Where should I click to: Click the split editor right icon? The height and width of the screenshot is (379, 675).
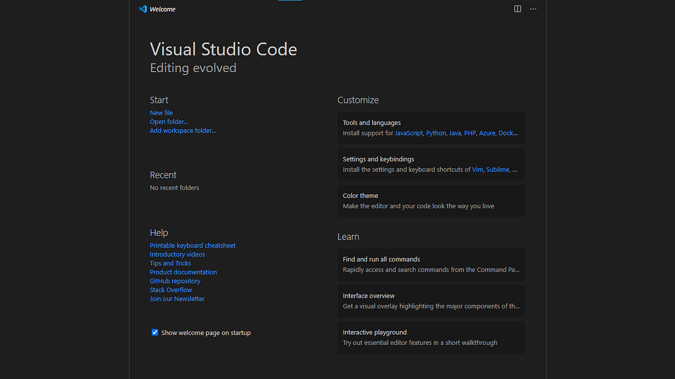[x=518, y=9]
